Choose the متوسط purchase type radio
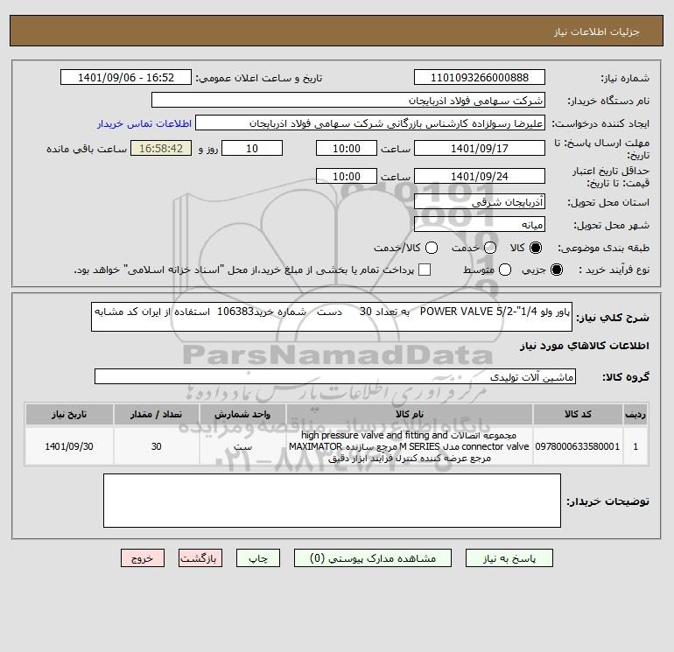Image resolution: width=674 pixels, height=652 pixels. (x=505, y=270)
